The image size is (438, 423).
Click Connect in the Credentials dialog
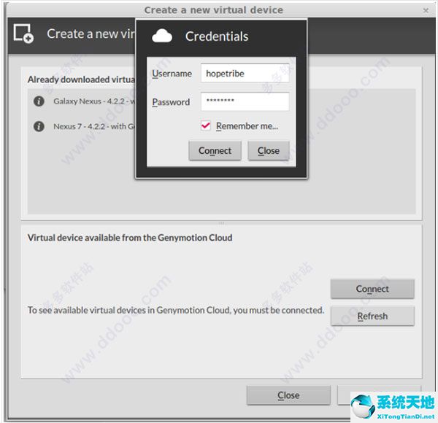(215, 151)
